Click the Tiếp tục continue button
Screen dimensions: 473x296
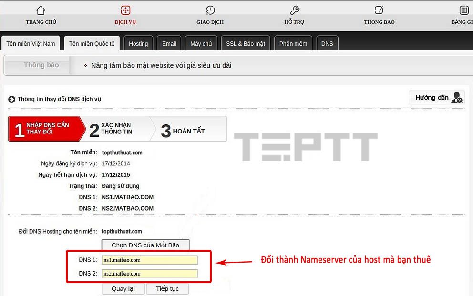(167, 288)
